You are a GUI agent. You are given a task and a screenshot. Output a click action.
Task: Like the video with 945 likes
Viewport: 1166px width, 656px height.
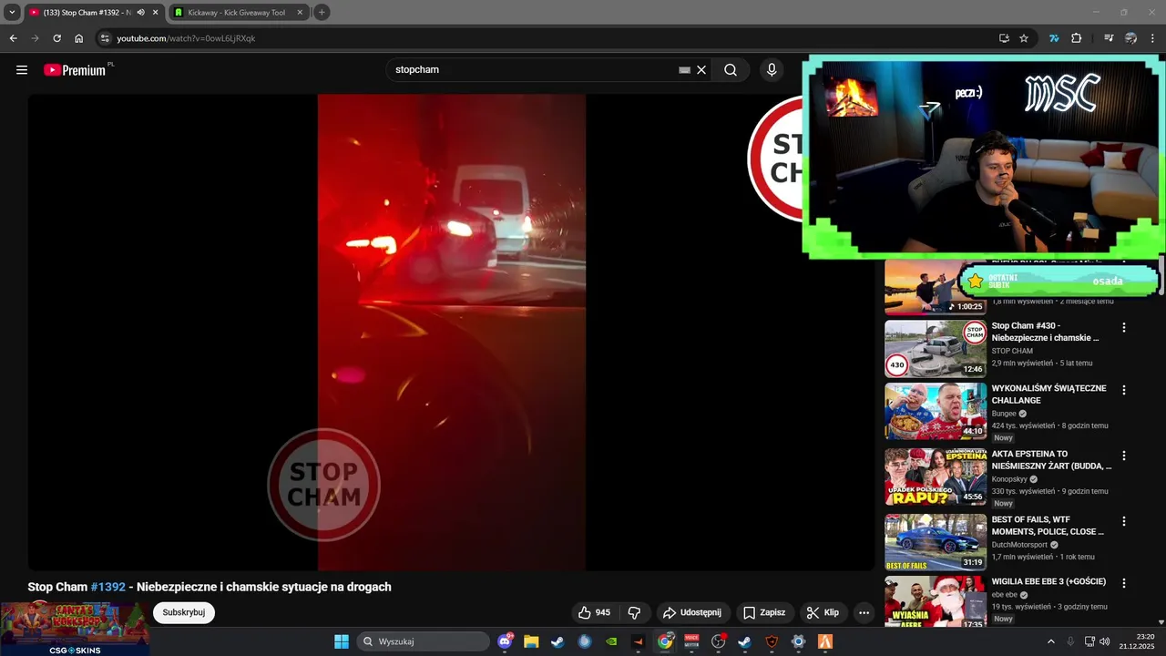point(594,612)
